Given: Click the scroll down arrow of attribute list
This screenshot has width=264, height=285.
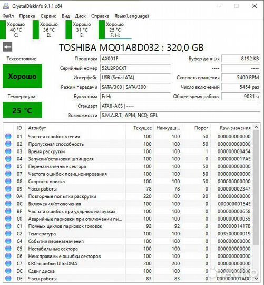Looking at the screenshot, I should click(256, 279).
